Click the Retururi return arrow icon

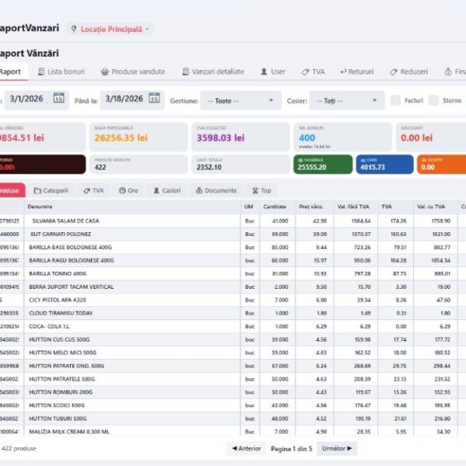pyautogui.click(x=343, y=71)
